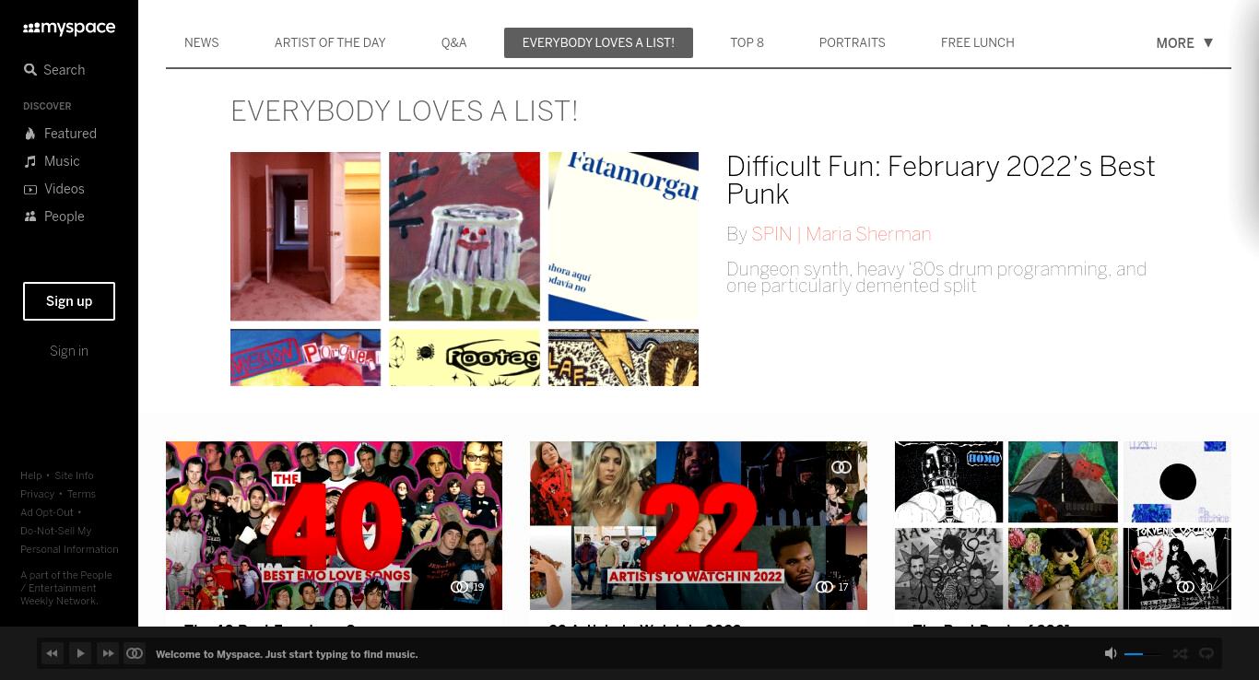Open the 22 Artists to Watch in 2022 thumbnail
This screenshot has width=1259, height=680.
click(698, 525)
